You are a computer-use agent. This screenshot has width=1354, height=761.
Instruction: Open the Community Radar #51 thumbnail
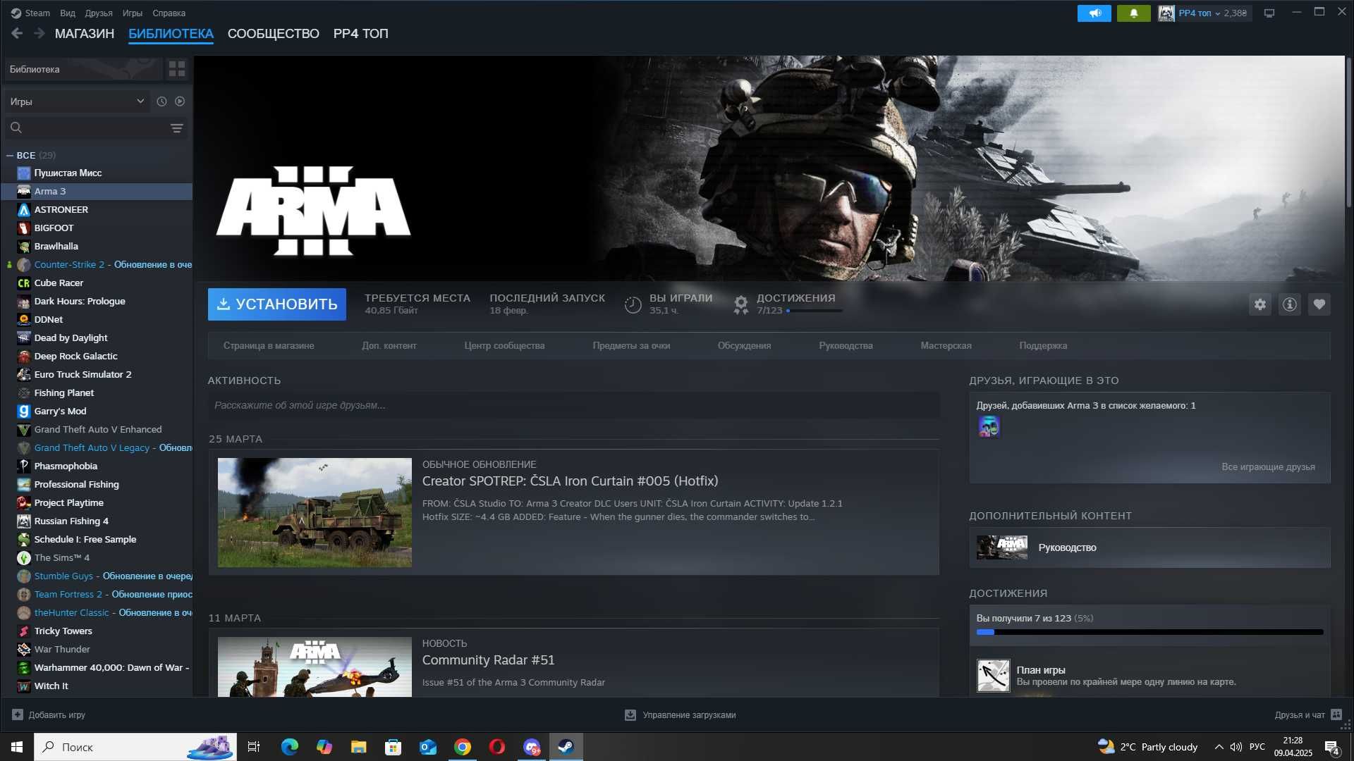click(x=315, y=667)
